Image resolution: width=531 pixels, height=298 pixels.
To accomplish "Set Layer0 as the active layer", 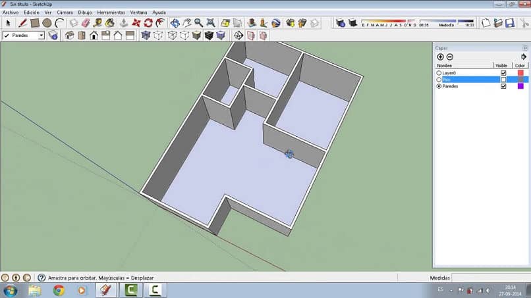I will [x=439, y=72].
